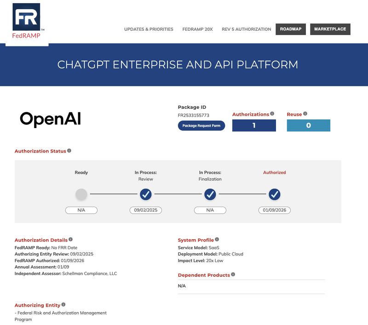Click info icon beside Authorizing Entity heading
This screenshot has height=325, width=368.
coord(63,305)
